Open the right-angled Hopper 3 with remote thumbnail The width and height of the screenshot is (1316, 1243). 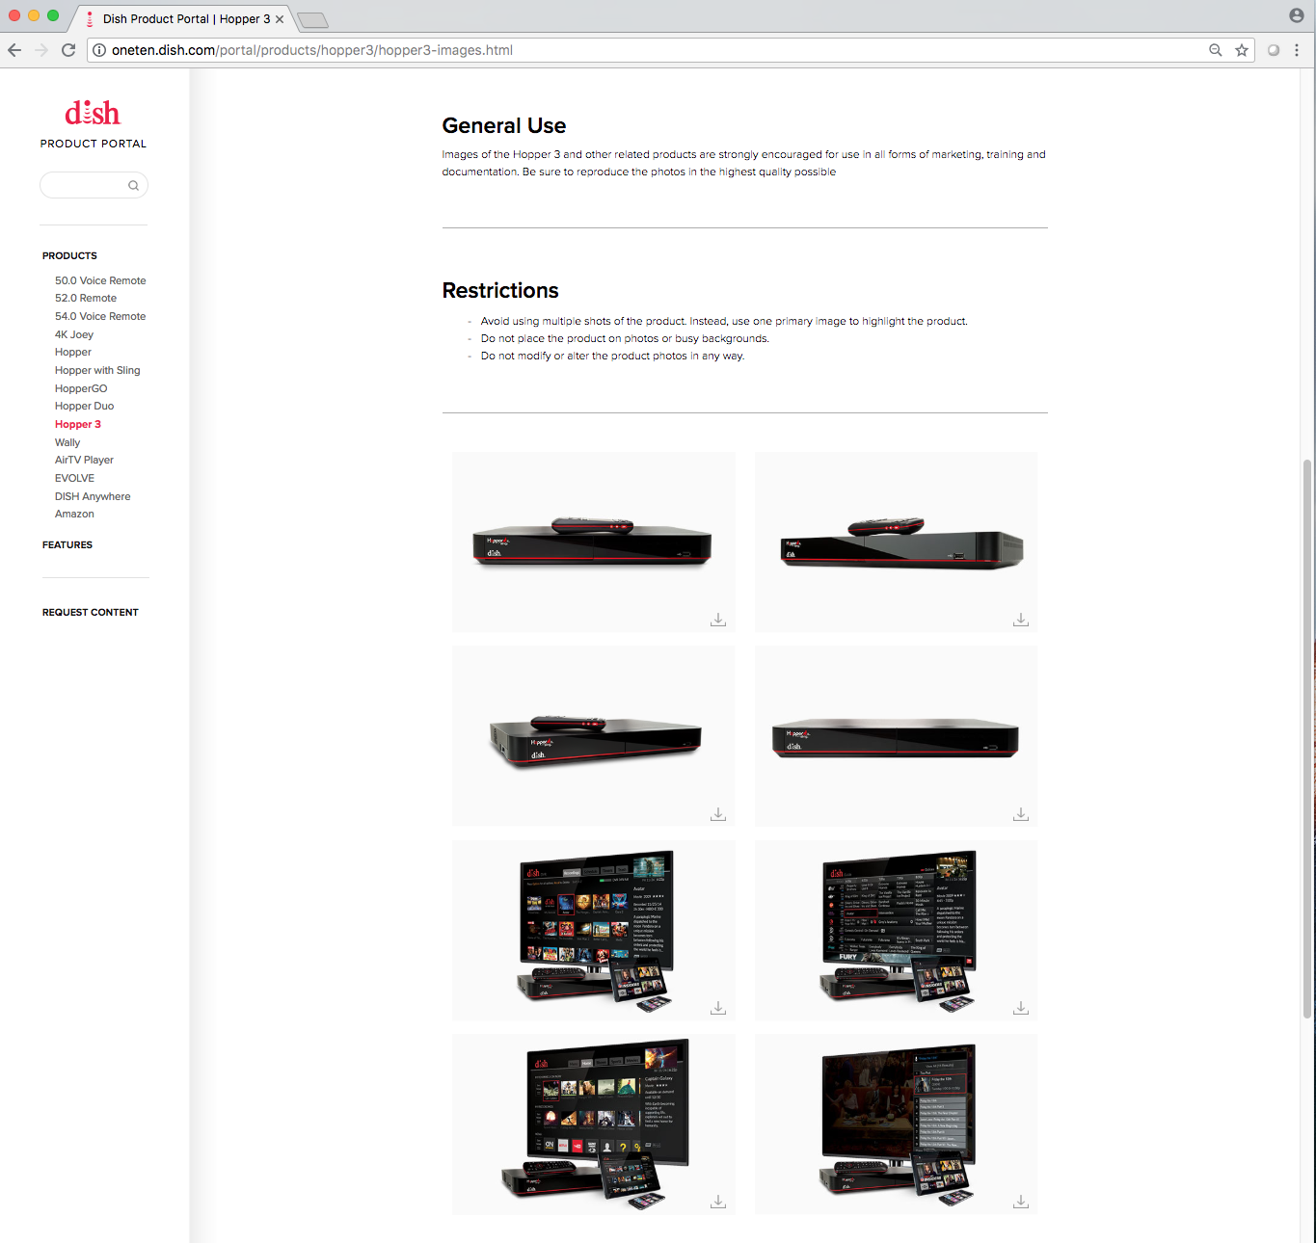click(896, 542)
